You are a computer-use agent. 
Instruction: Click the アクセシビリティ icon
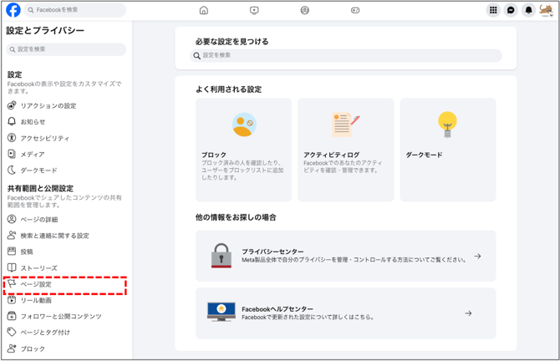(x=12, y=138)
